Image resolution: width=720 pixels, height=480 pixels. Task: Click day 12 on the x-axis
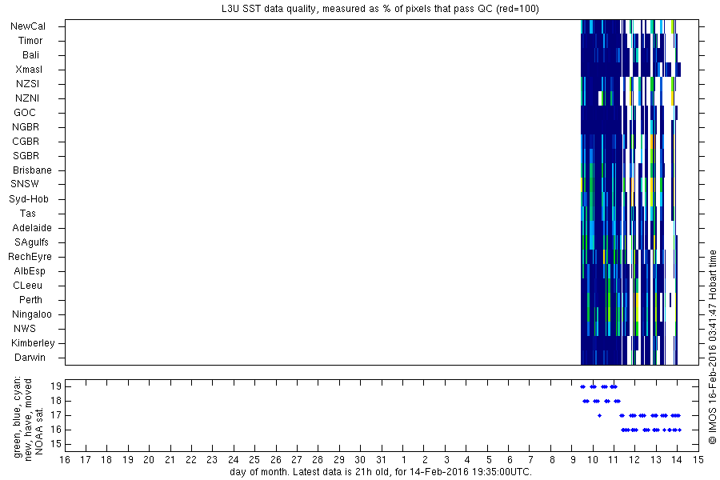click(634, 460)
